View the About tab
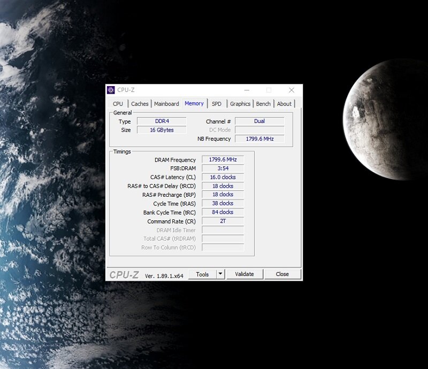Screen dimensions: 428x369 (x=284, y=104)
